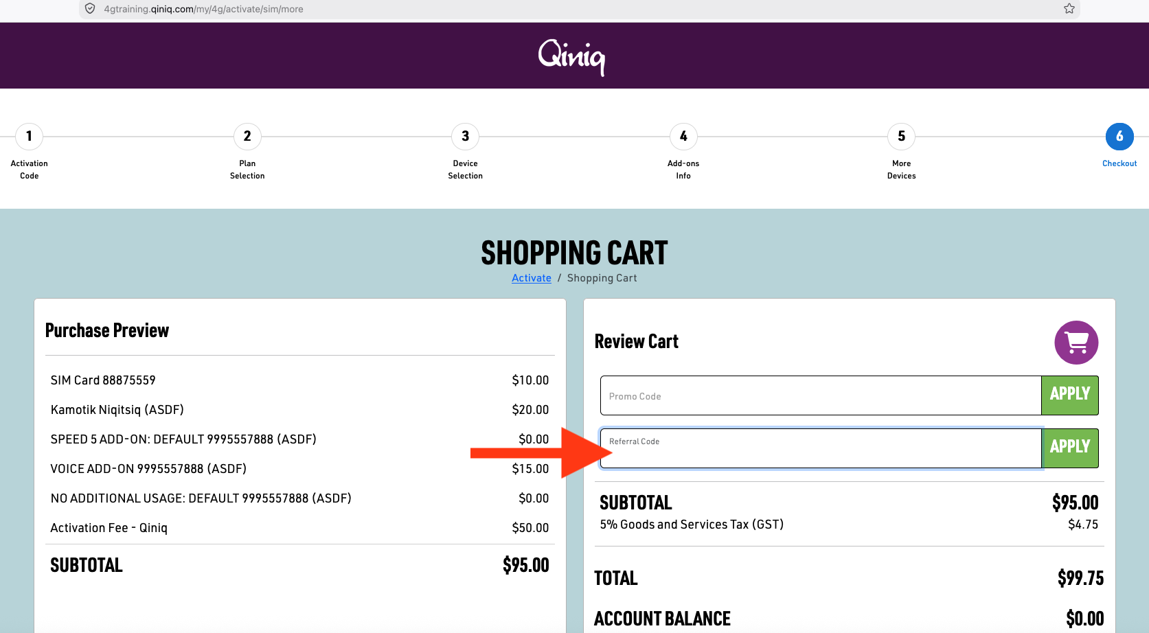Go to step 2 Plan Selection

[x=247, y=152]
